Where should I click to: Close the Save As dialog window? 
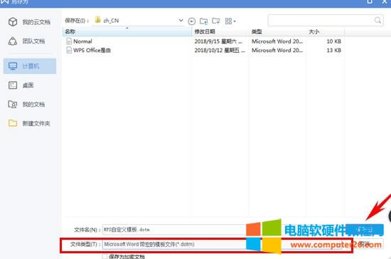(385, 1)
